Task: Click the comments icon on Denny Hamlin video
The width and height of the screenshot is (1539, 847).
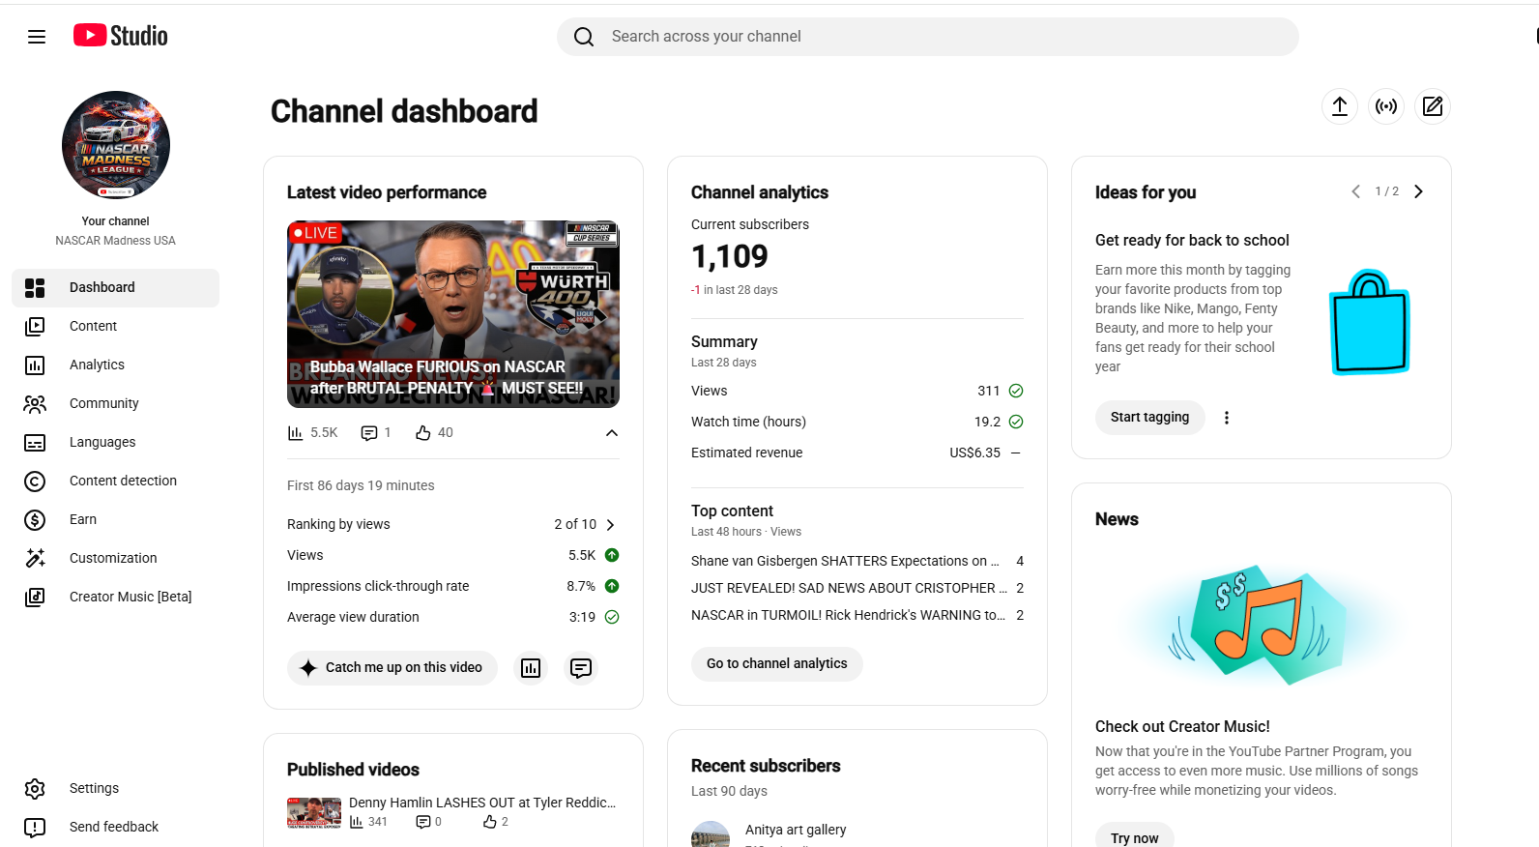Action: 423,822
